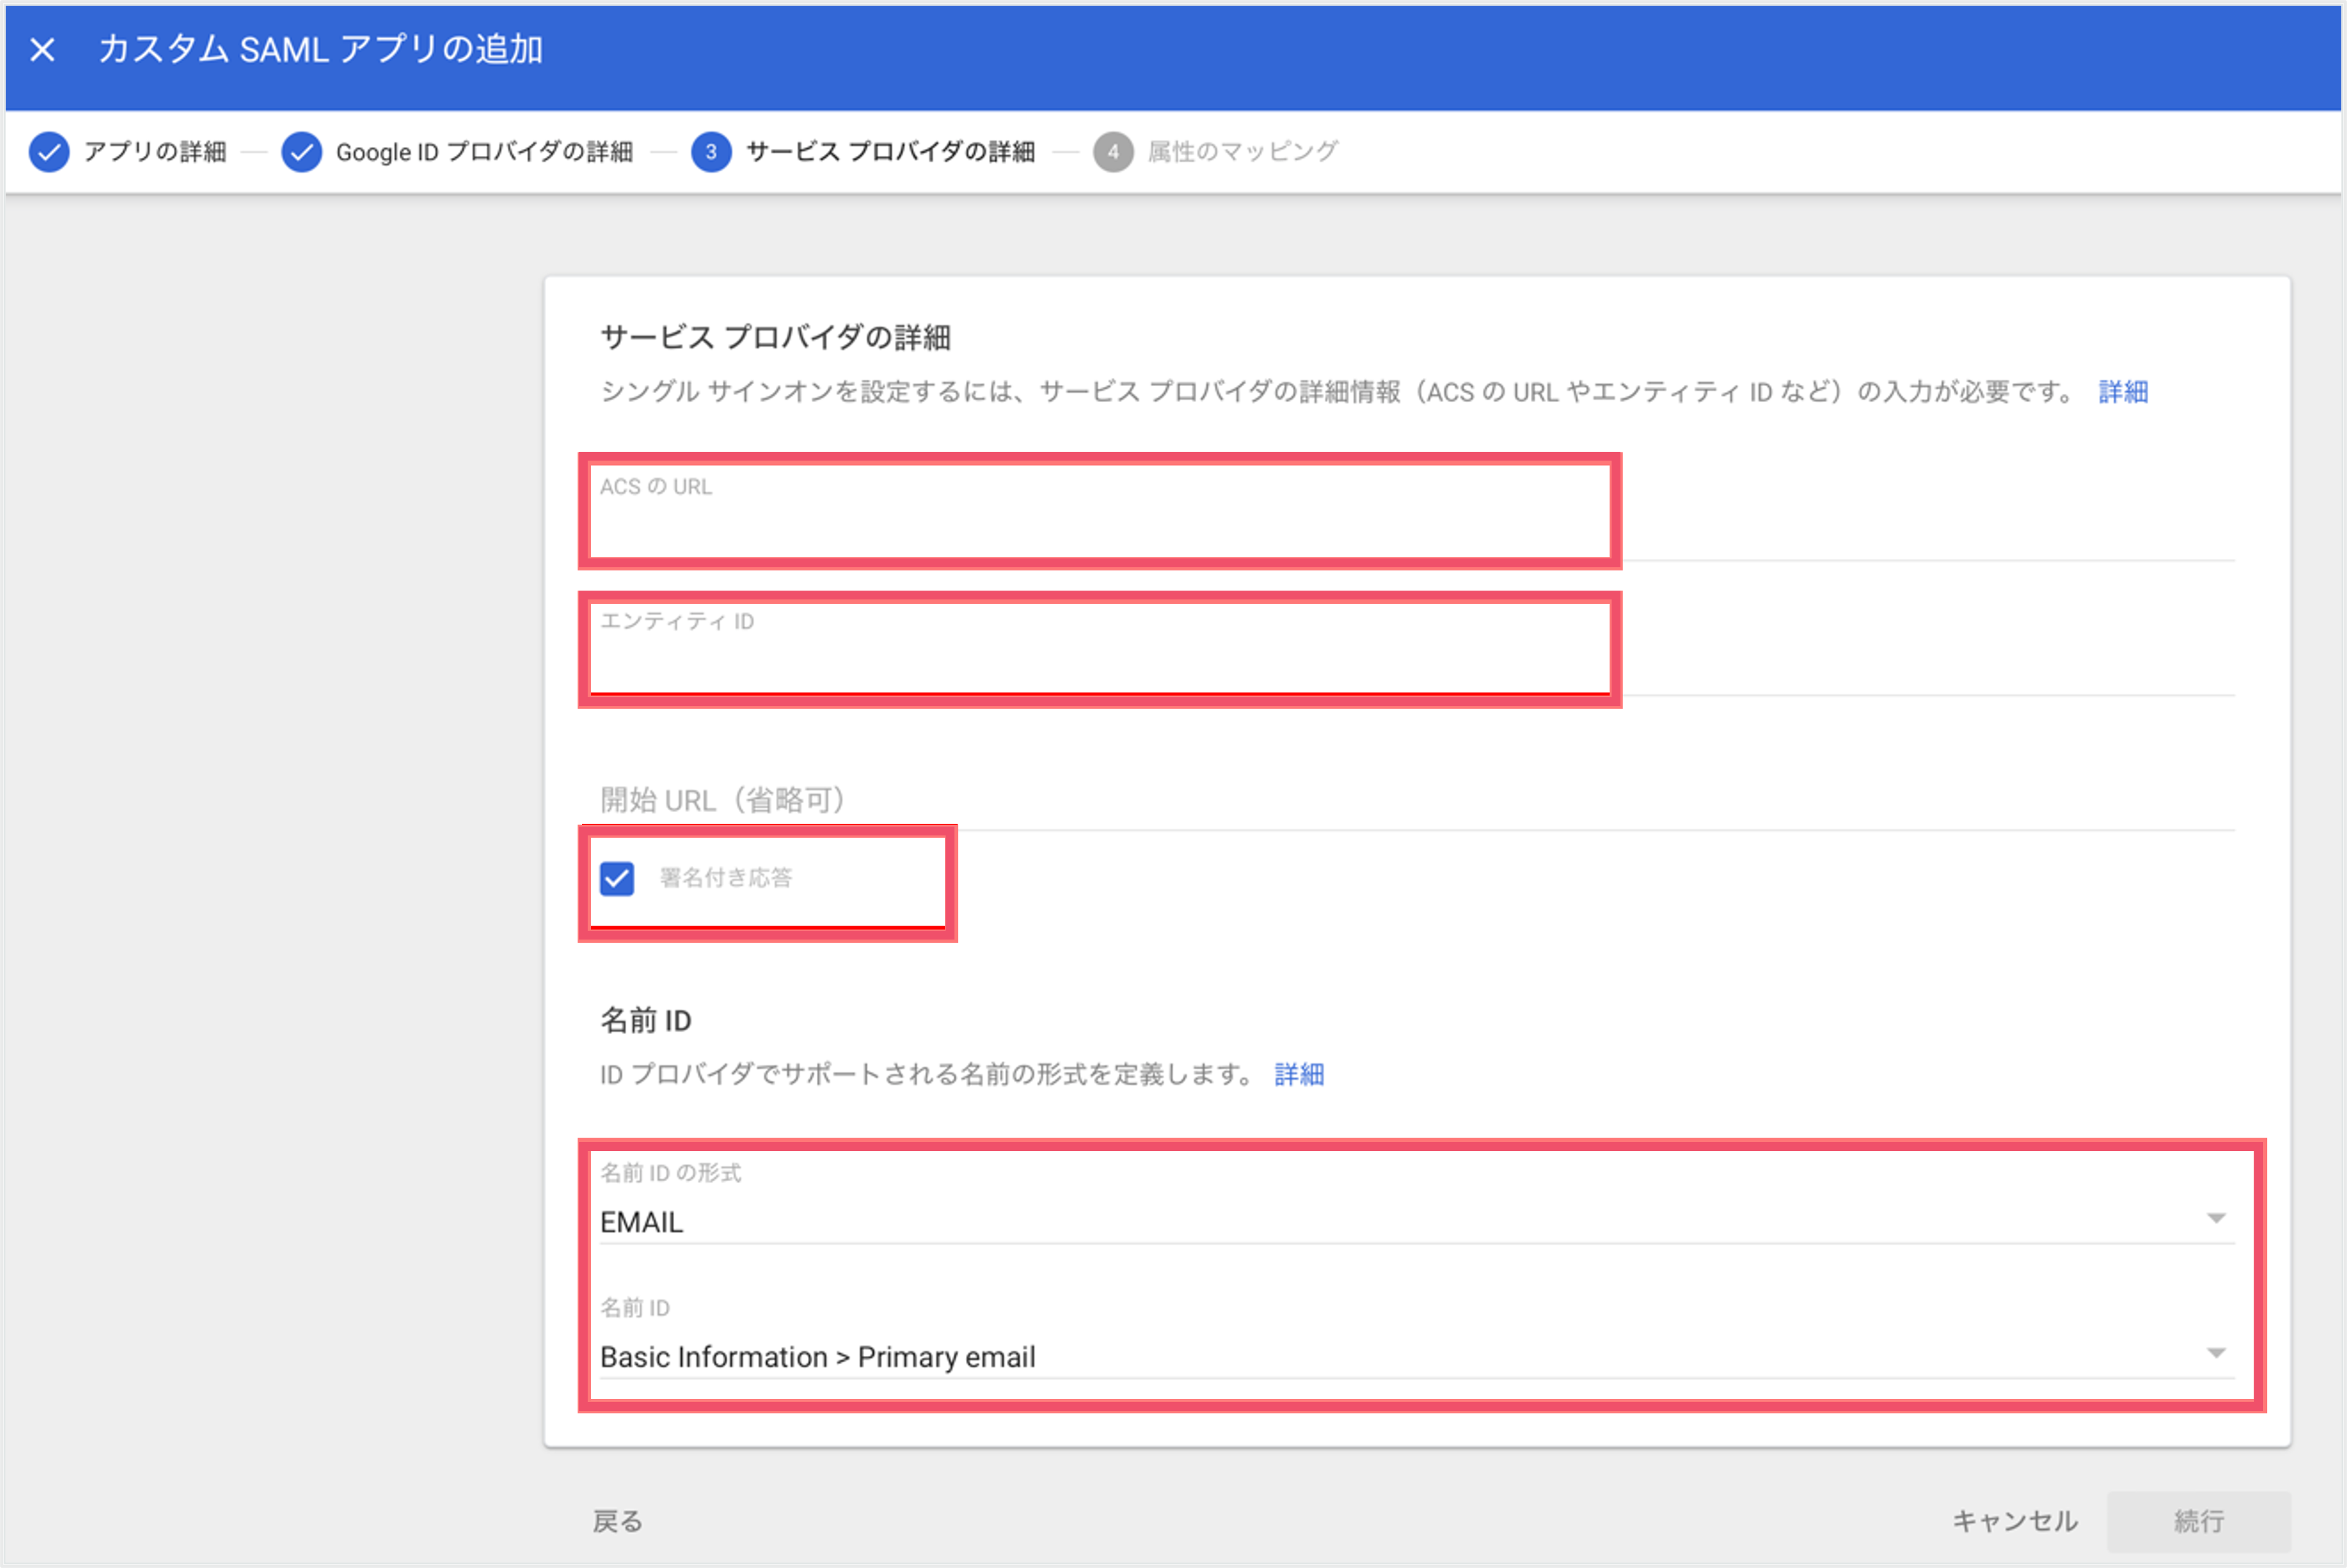
Task: Select Basic Information > Primary email field
Action: [1417, 1356]
